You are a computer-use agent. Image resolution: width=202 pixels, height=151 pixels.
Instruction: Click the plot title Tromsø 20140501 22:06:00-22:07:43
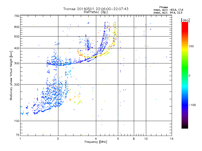click(96, 9)
